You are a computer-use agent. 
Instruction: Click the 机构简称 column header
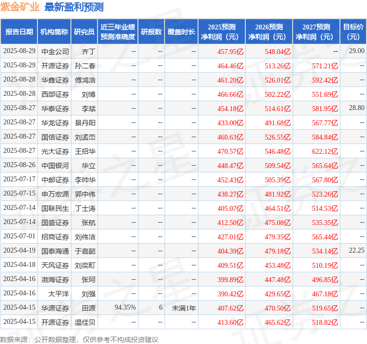point(54,32)
